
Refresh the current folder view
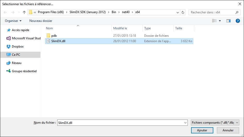point(183,12)
